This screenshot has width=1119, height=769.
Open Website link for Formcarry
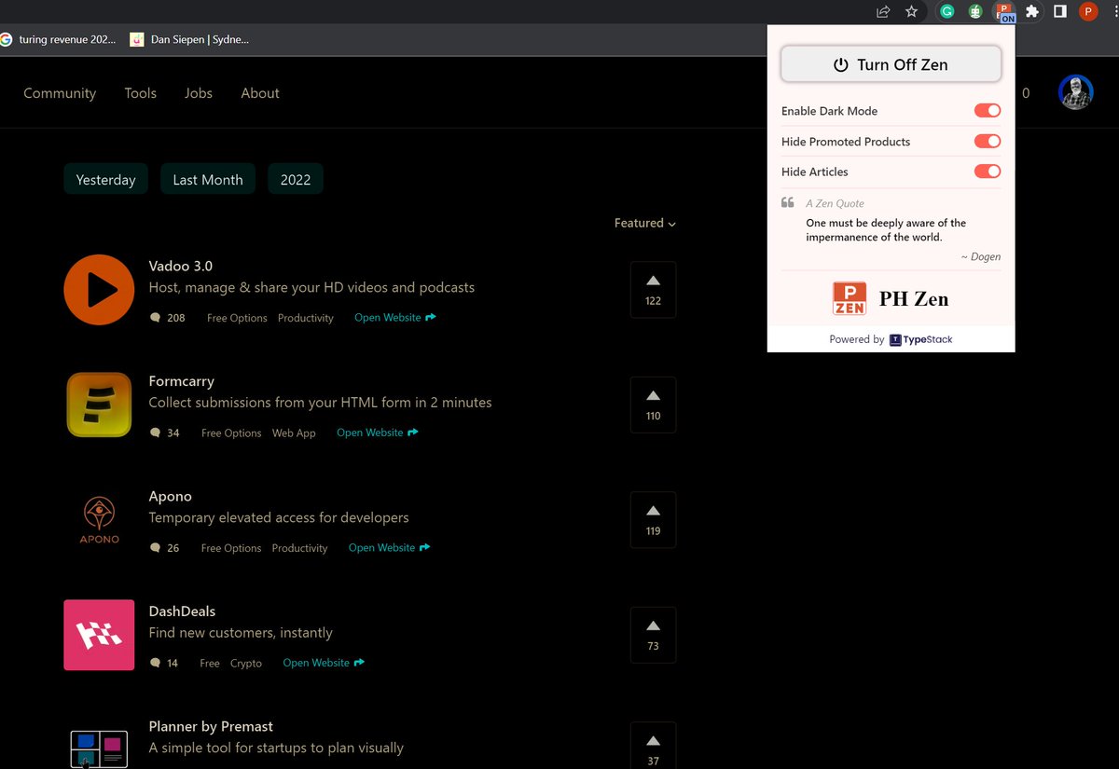click(x=378, y=433)
